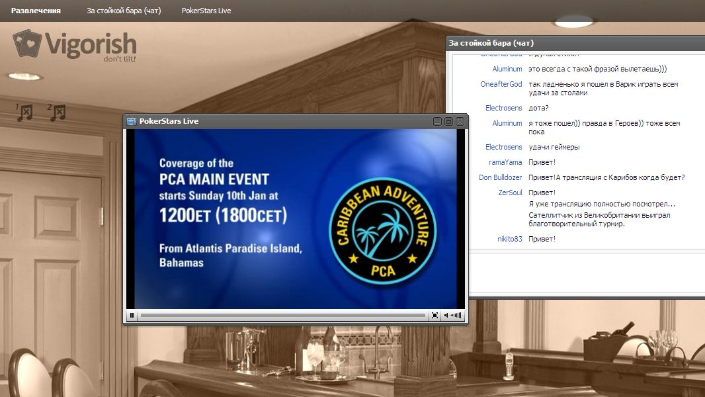Maximize the PokerStars Live window
Viewport: 705px width, 397px height.
pyautogui.click(x=448, y=122)
